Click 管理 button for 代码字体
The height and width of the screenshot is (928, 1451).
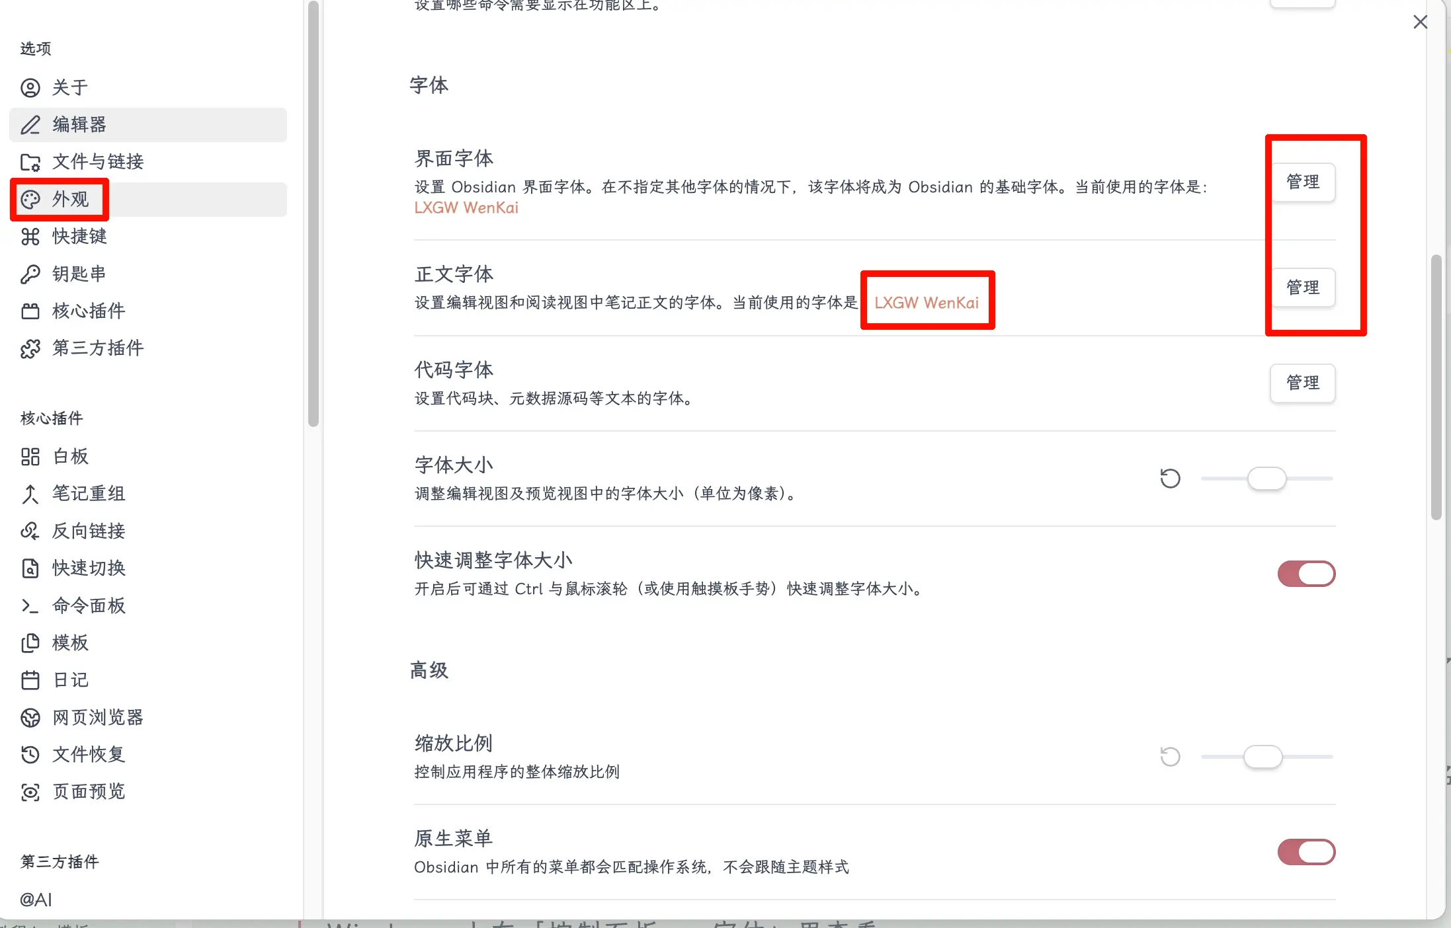click(1302, 383)
